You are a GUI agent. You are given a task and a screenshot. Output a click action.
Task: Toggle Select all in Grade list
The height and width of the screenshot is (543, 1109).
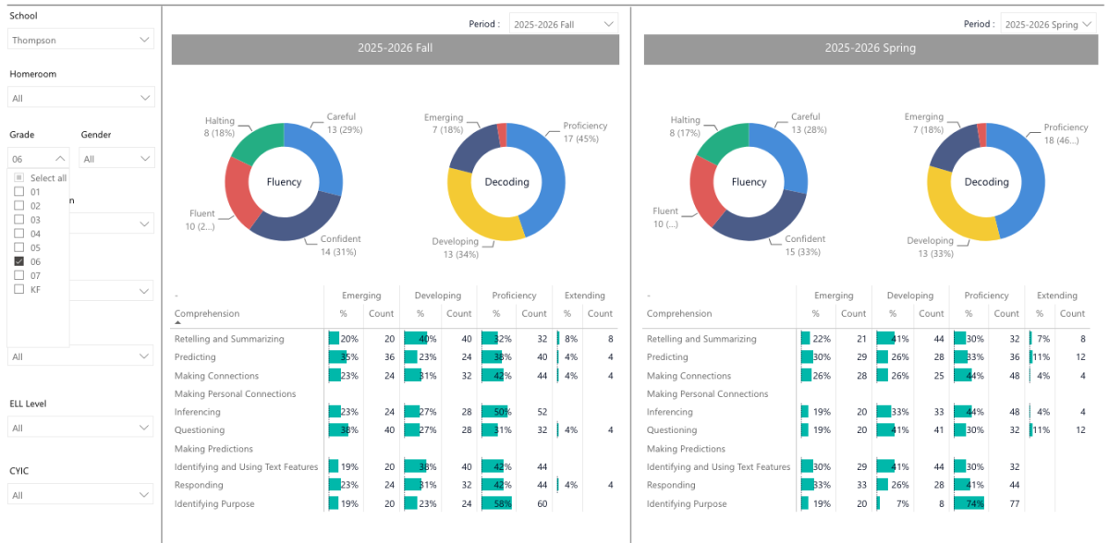click(18, 178)
